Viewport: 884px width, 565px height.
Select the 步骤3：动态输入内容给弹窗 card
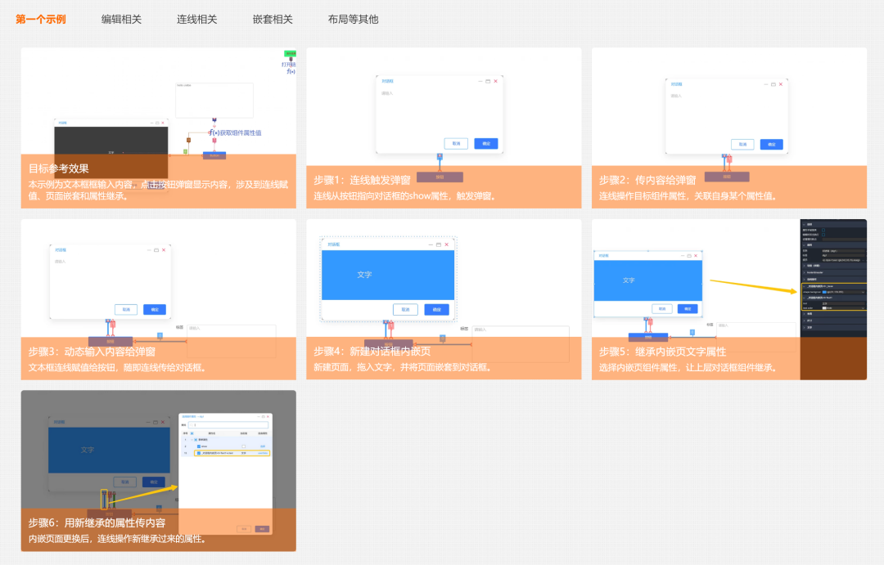[159, 300]
